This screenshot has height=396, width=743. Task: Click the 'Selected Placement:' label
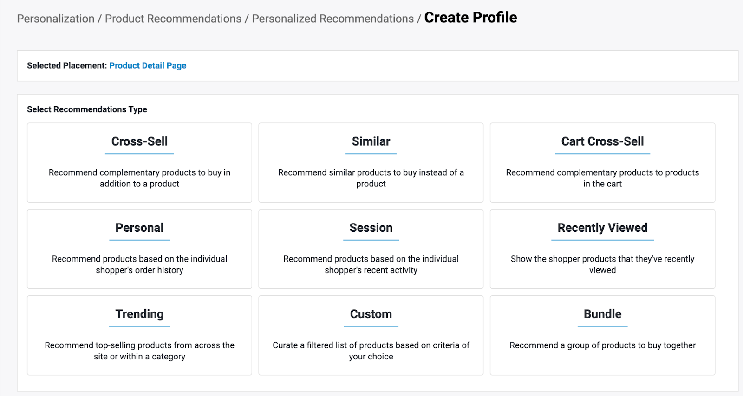[67, 65]
